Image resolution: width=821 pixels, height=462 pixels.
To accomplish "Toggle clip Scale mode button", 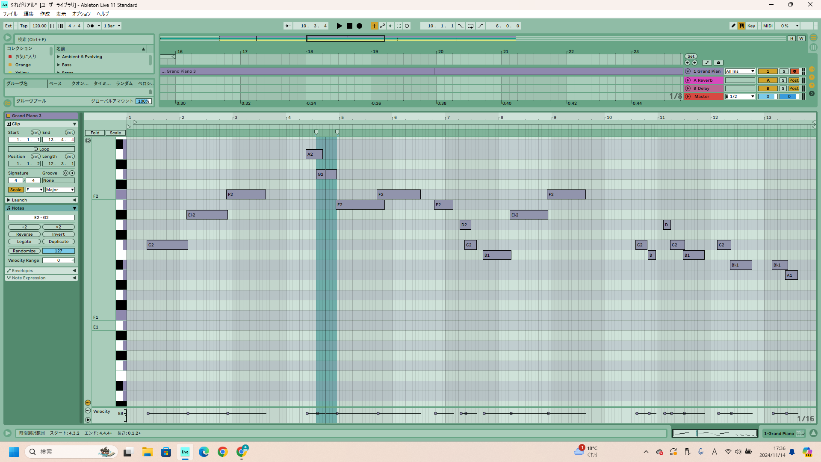I will [16, 190].
